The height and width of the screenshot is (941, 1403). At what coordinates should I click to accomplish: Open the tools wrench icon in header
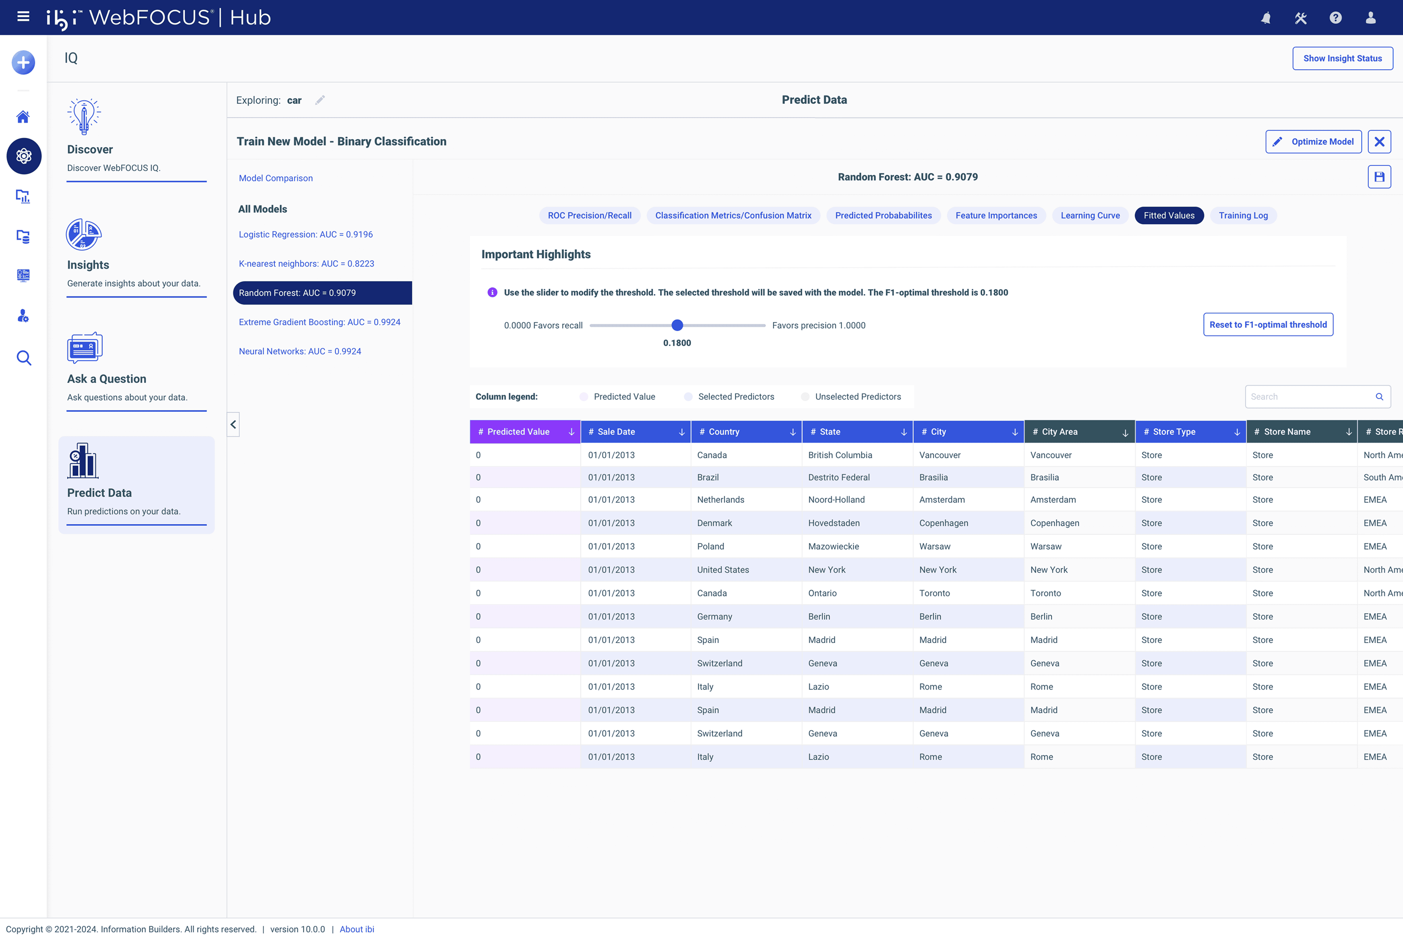tap(1300, 17)
